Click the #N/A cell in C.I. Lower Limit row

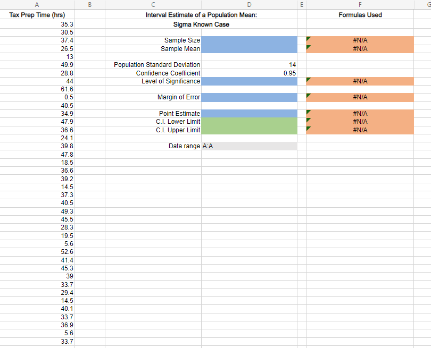pyautogui.click(x=360, y=122)
